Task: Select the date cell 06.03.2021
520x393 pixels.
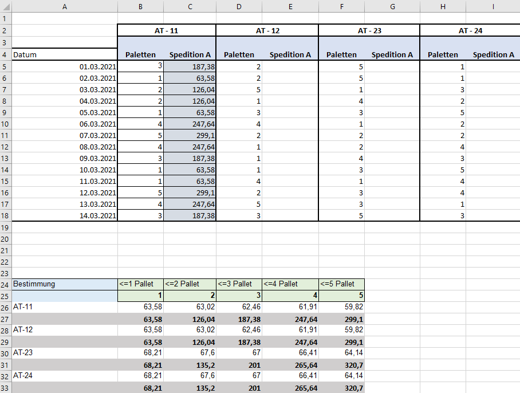Action: [x=65, y=124]
